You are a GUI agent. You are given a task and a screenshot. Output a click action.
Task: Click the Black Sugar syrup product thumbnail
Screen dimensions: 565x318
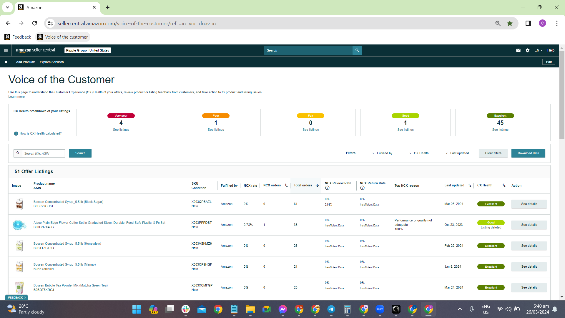(19, 204)
